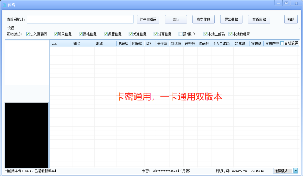Toggle the 聊天信息 checkbox
This screenshot has height=176, width=303.
point(56,34)
